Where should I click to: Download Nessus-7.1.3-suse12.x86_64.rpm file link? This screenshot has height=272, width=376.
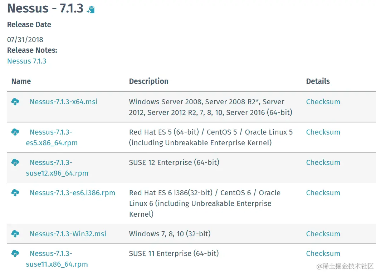click(x=57, y=168)
